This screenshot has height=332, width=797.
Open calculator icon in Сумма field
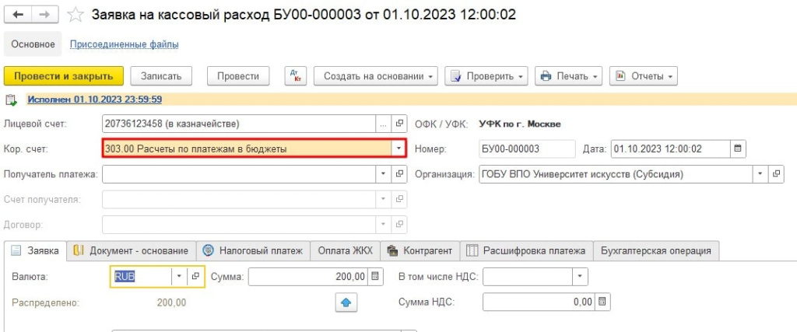click(x=375, y=277)
